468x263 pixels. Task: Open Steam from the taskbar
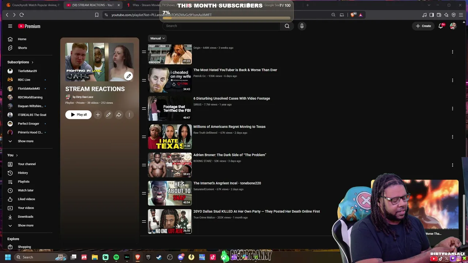[159, 257]
